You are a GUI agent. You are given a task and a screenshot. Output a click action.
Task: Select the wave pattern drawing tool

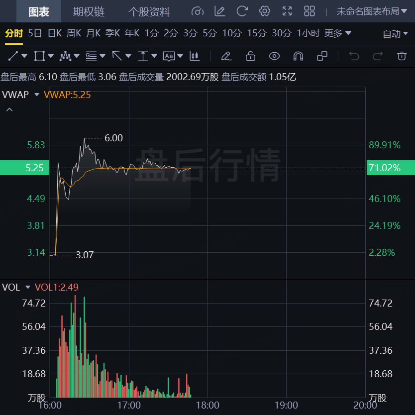65,56
